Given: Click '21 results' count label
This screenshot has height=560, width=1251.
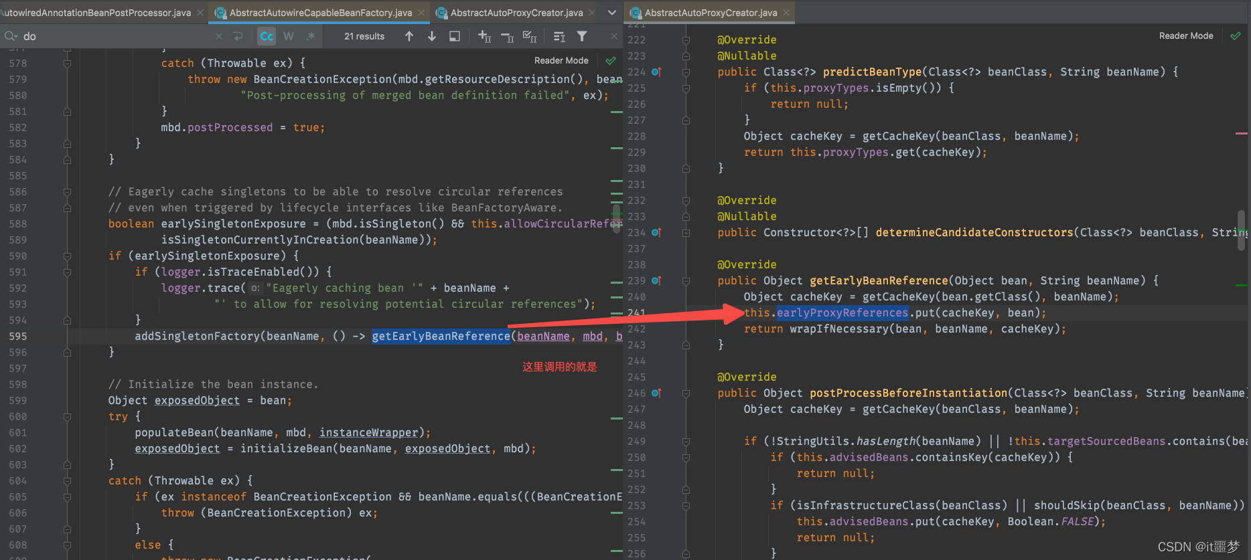Looking at the screenshot, I should coord(364,36).
